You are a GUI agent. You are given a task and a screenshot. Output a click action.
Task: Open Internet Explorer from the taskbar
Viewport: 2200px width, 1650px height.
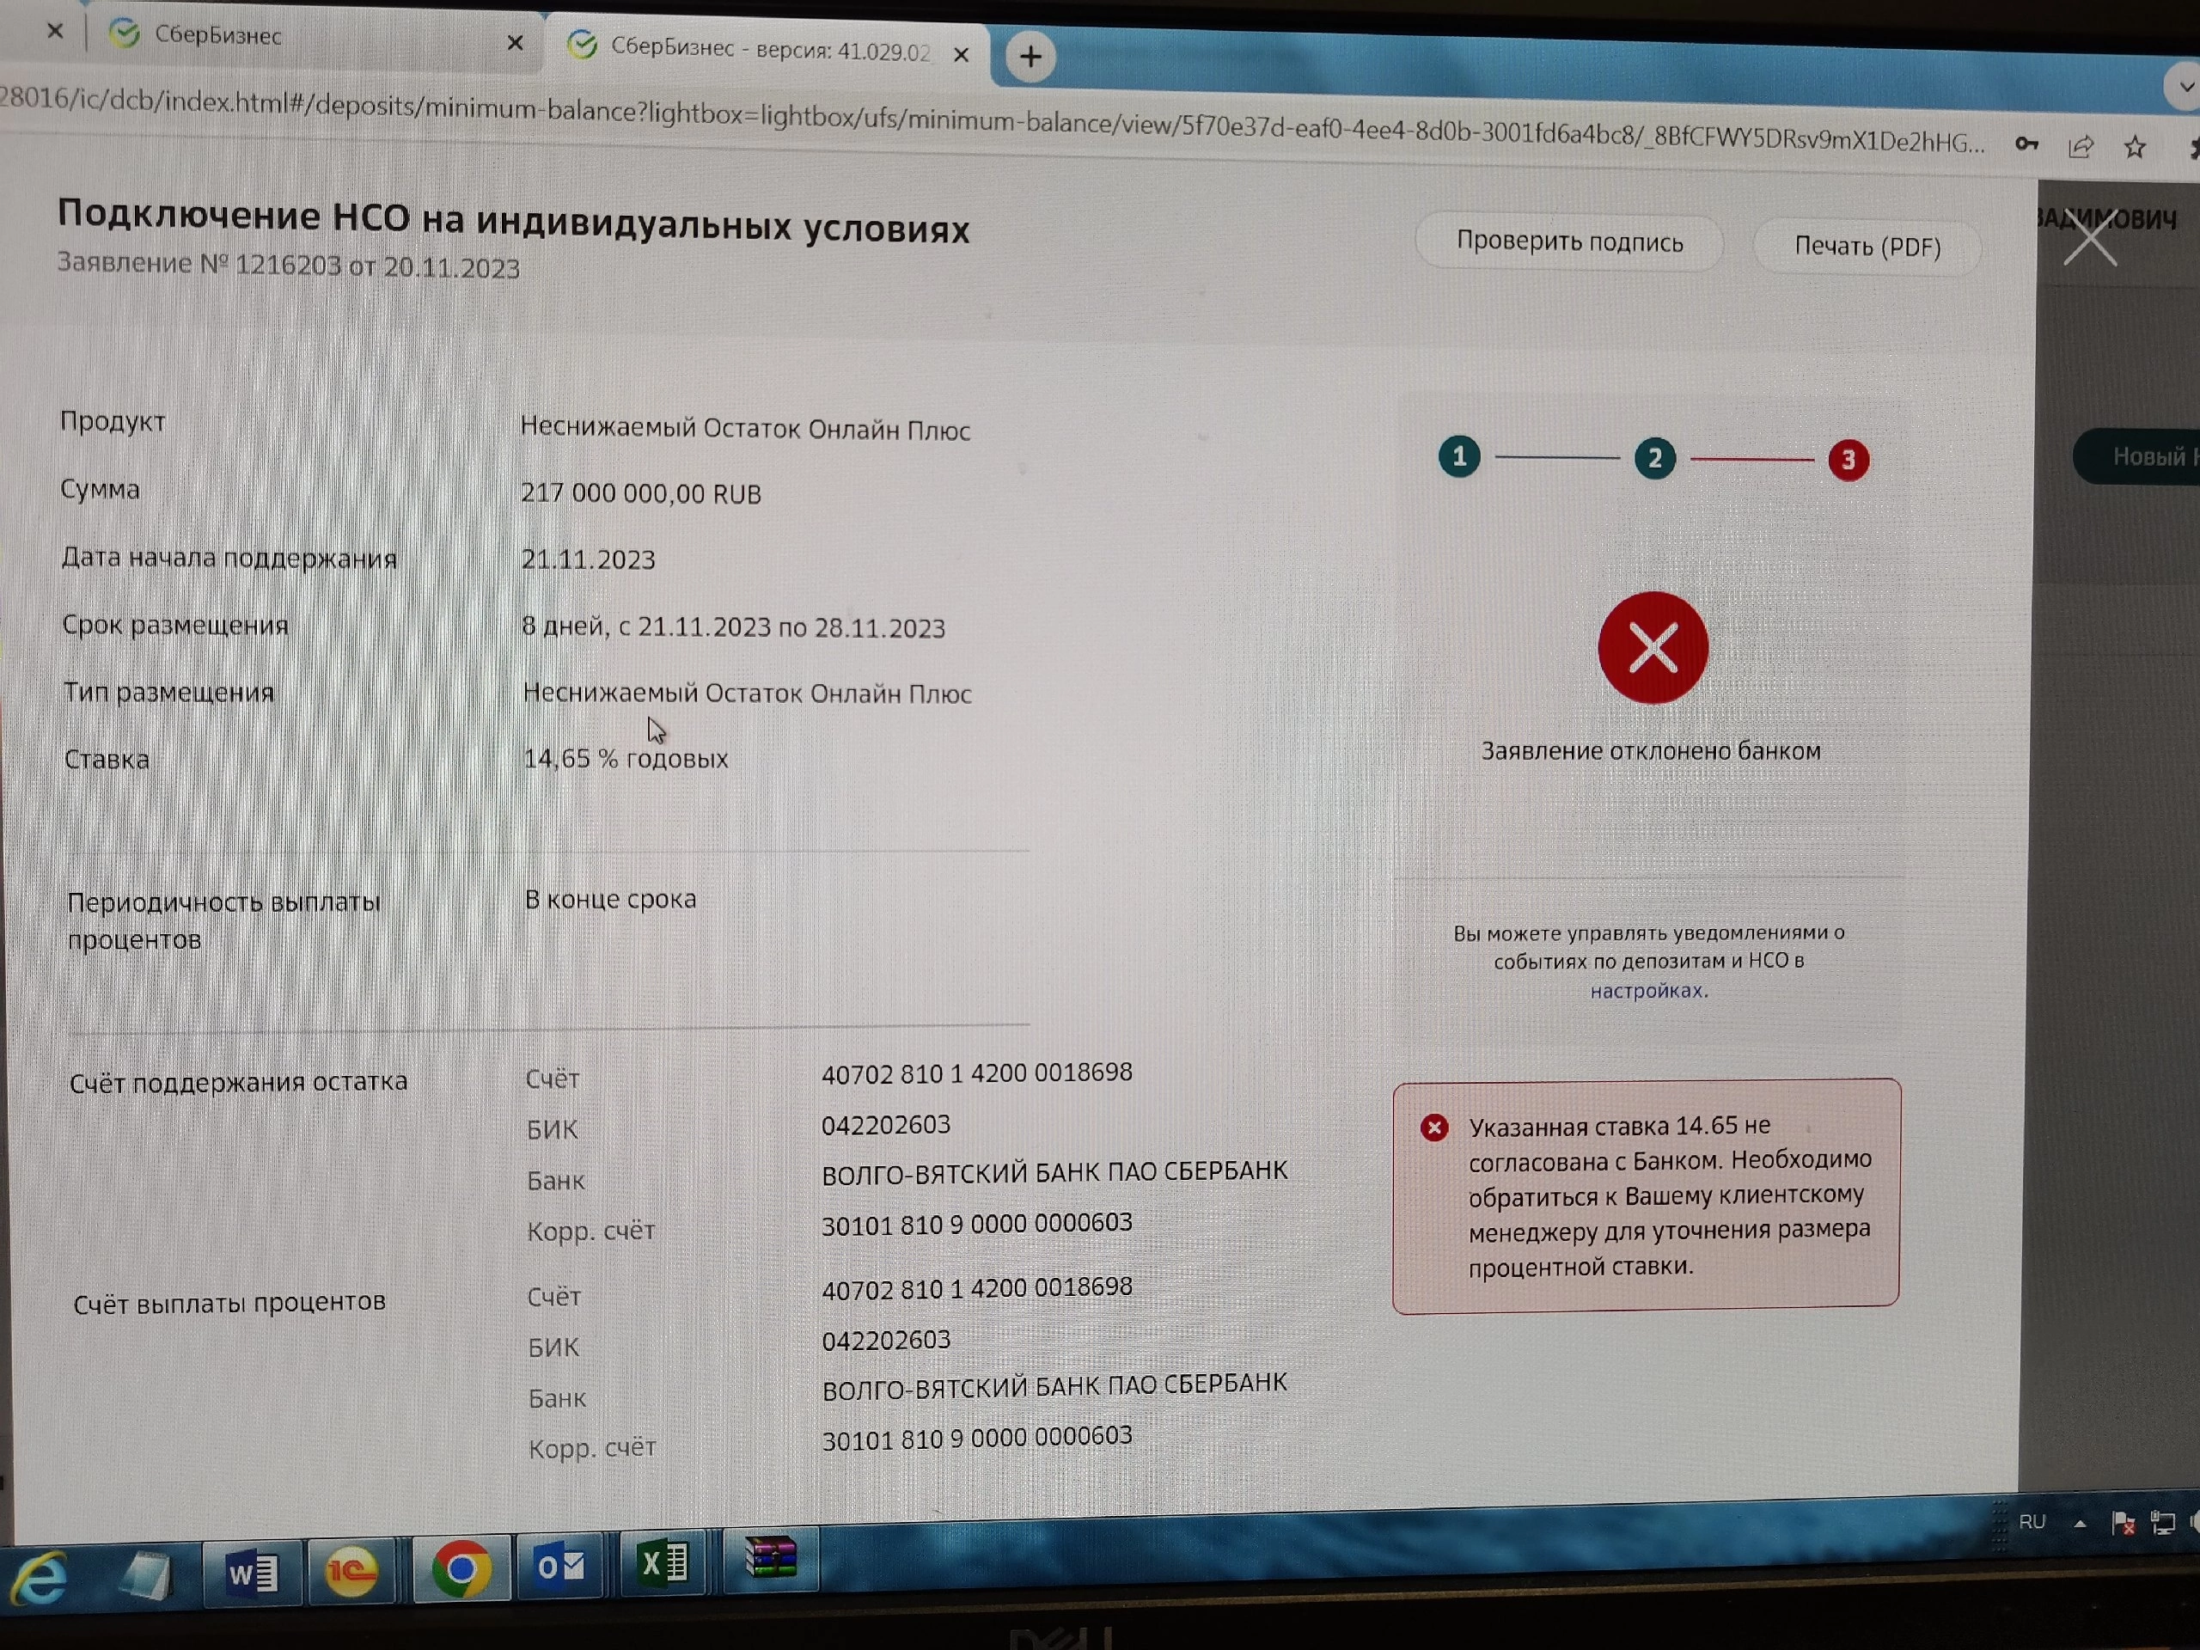point(40,1579)
